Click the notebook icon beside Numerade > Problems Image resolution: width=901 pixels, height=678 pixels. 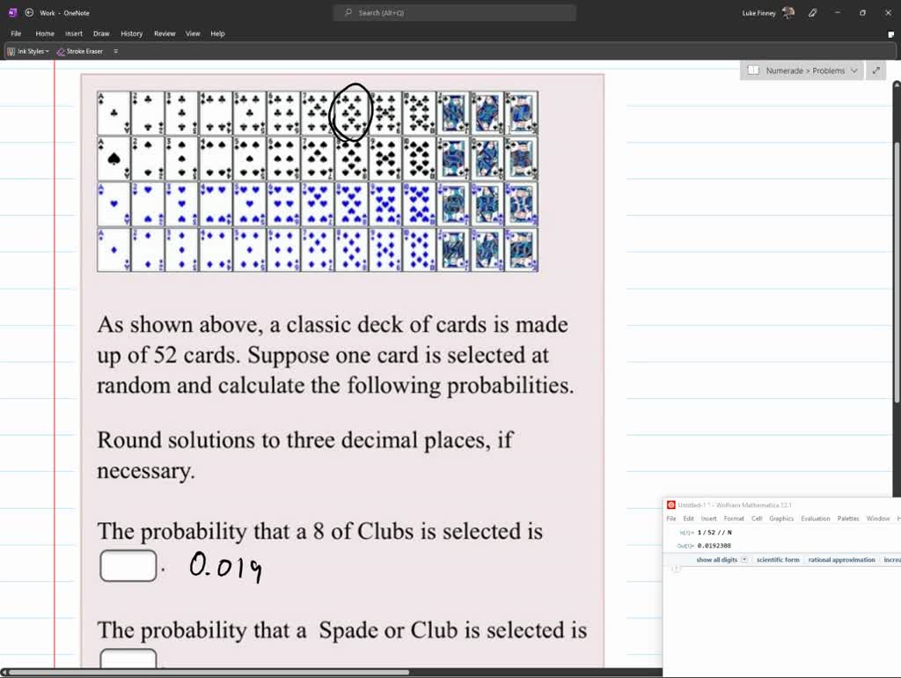click(752, 70)
